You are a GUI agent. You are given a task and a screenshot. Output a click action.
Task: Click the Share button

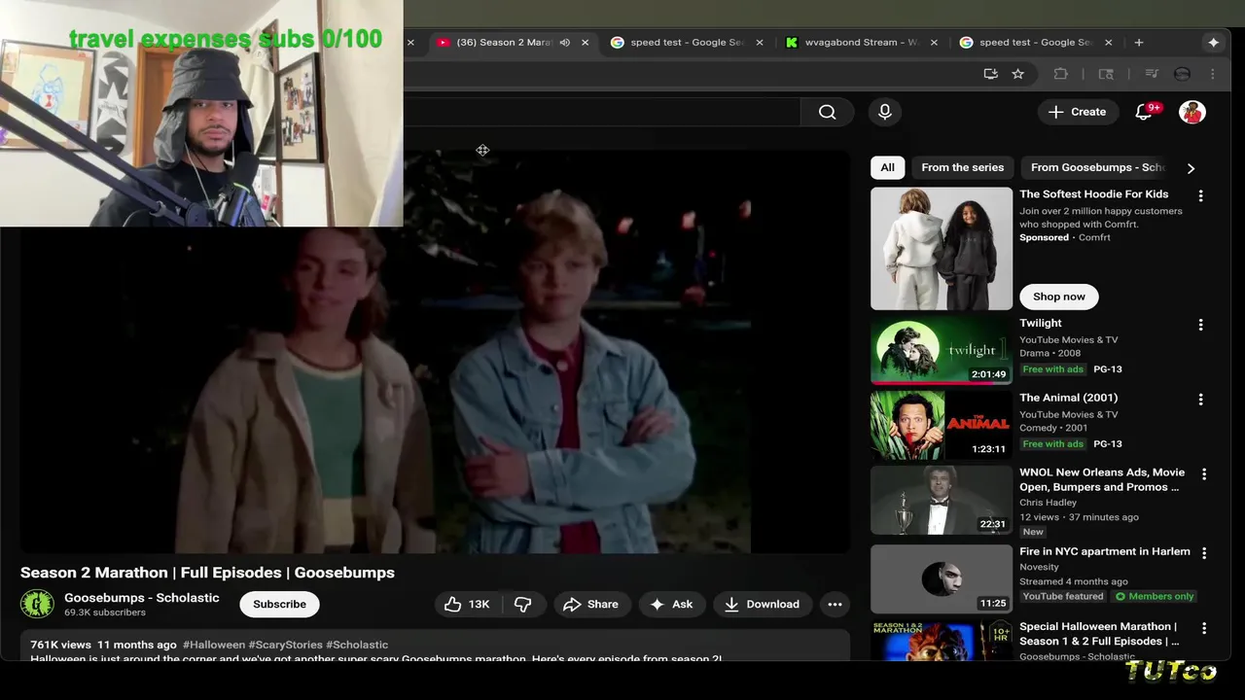[591, 604]
